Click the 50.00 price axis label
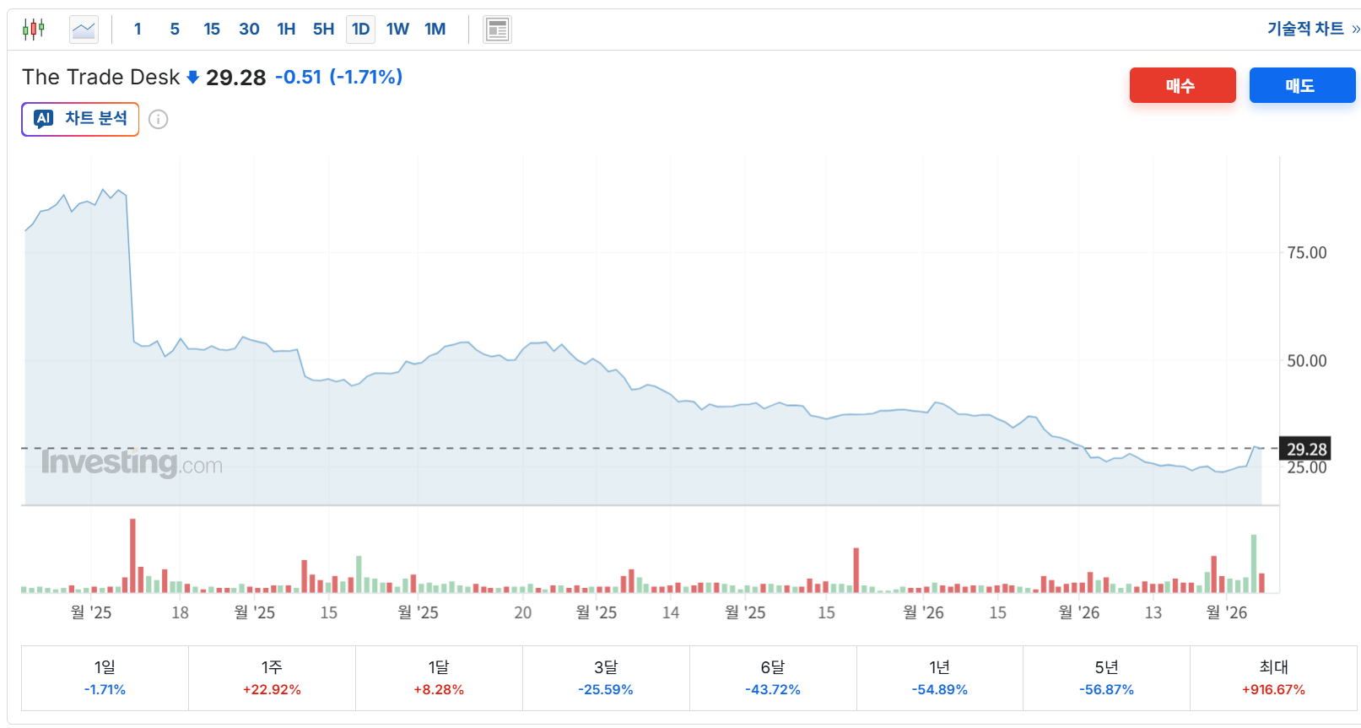Viewport: 1361px width, 728px height. pyautogui.click(x=1306, y=360)
